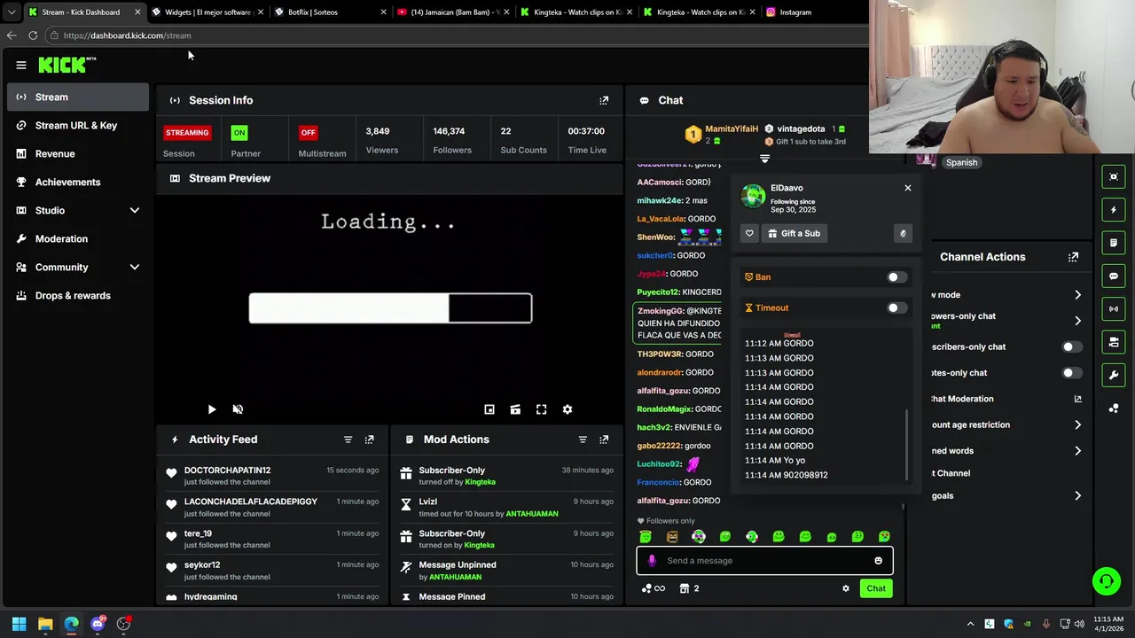This screenshot has height=638, width=1135.
Task: Open goals chevron in Channel Actions
Action: (x=1077, y=496)
